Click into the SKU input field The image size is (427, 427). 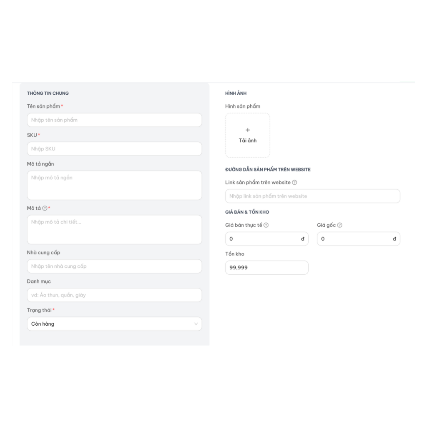(x=114, y=149)
